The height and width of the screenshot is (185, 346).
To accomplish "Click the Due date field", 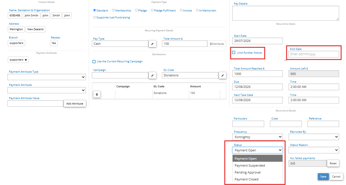I will (x=258, y=87).
